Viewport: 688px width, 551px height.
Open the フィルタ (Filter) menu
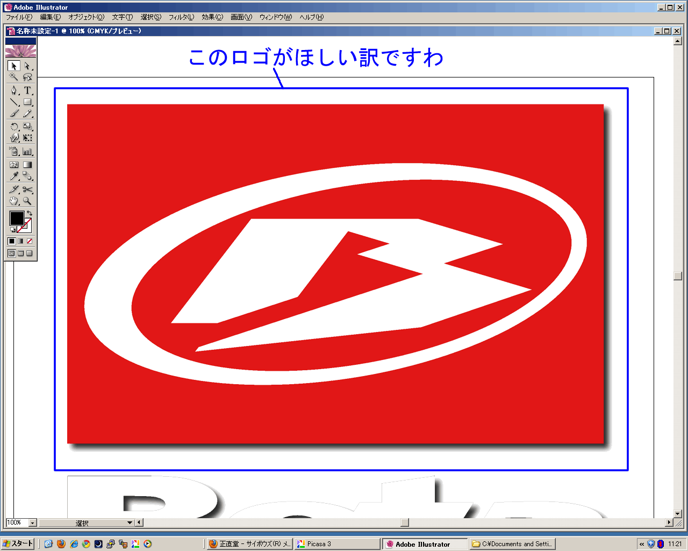point(182,17)
